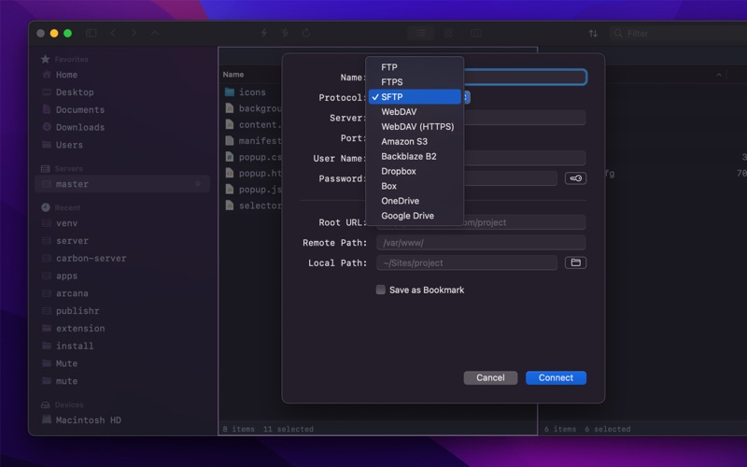Select the icons folder in file list
Screen dimensions: 747x467
250,92
